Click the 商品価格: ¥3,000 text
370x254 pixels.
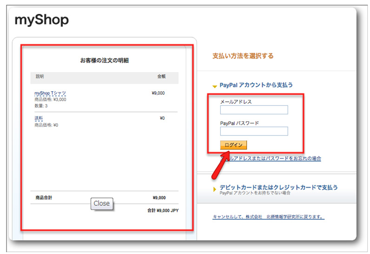[x=50, y=100]
